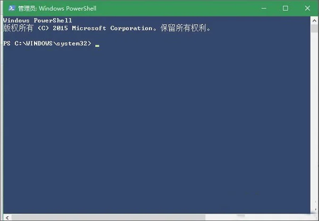
Task: Open the PowerShell icon system menu
Action: coord(12,8)
